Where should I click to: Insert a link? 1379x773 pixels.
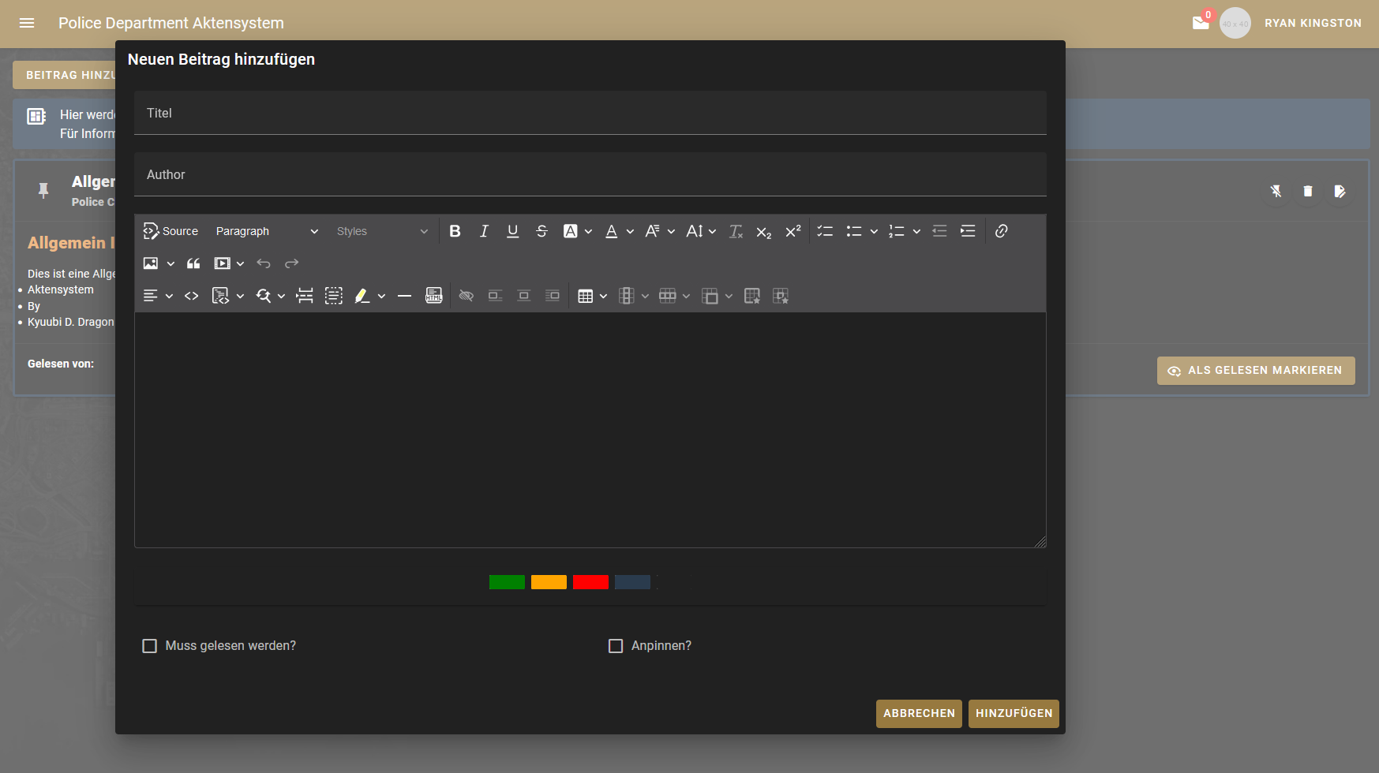point(1001,231)
